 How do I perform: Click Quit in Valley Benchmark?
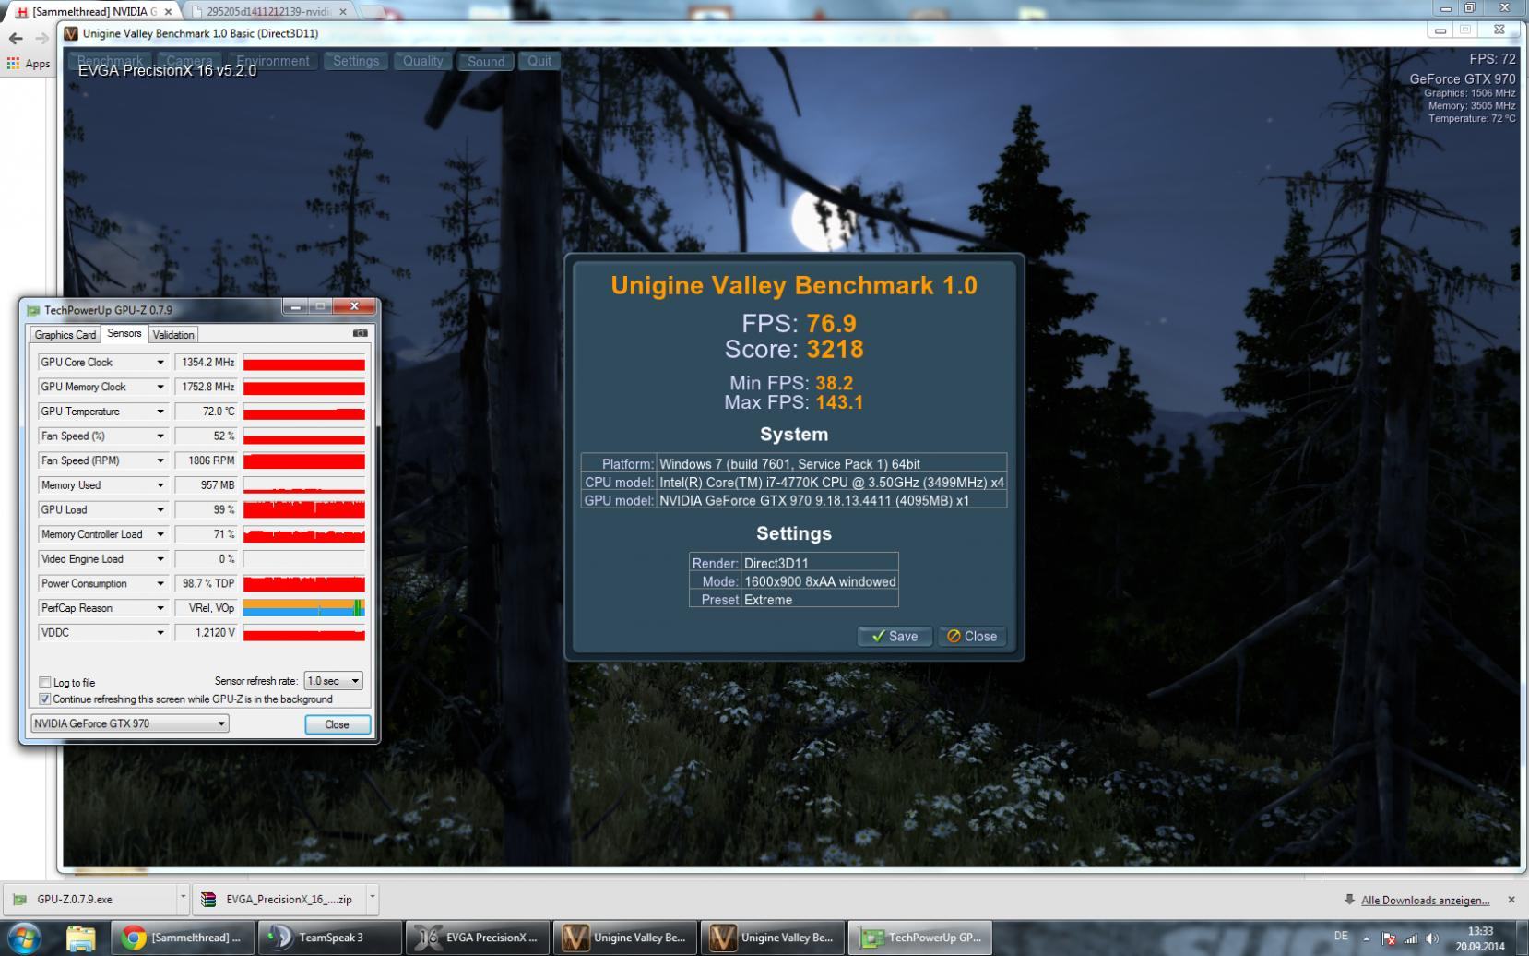tap(539, 61)
